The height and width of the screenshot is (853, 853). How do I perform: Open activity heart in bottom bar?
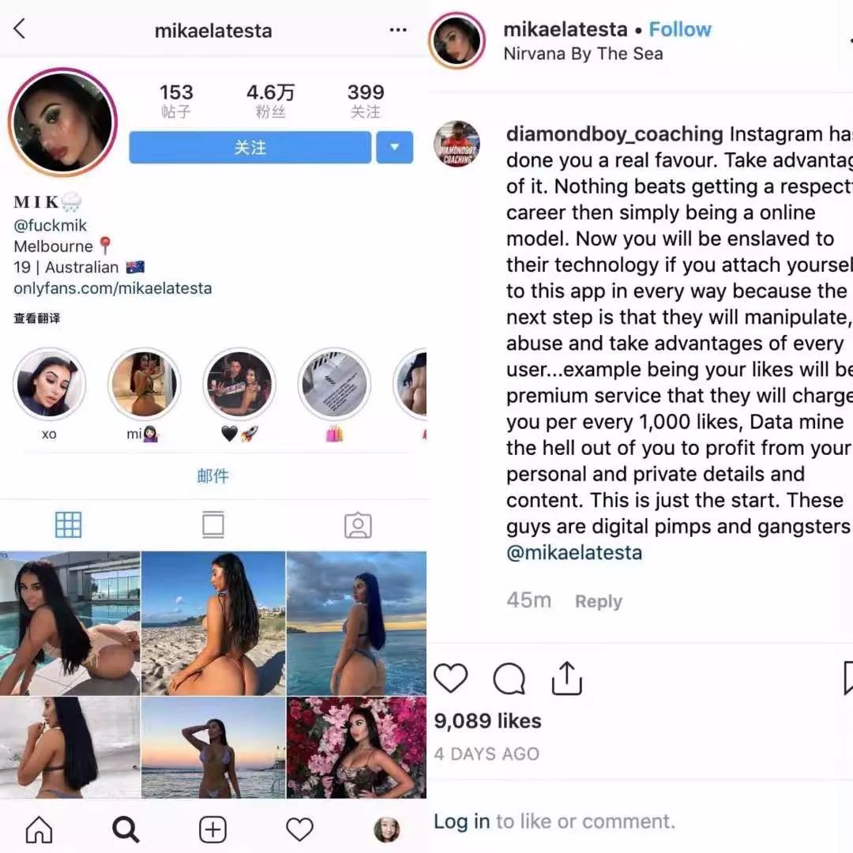[300, 829]
